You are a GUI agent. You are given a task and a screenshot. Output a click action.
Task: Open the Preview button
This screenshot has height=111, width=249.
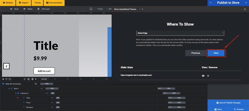pos(239,109)
